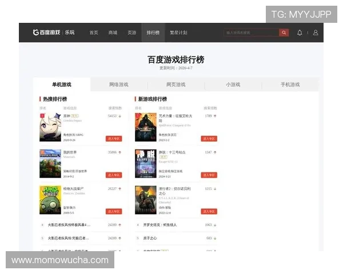The image size is (343, 274).
Task: Open 繁星计划 in navigation bar
Action: click(178, 33)
